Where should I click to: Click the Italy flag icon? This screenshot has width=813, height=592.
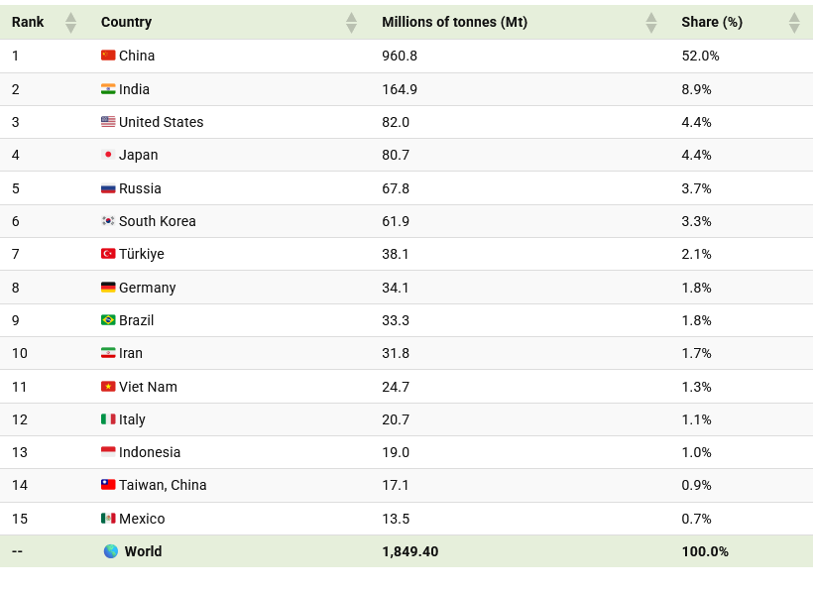tap(108, 418)
